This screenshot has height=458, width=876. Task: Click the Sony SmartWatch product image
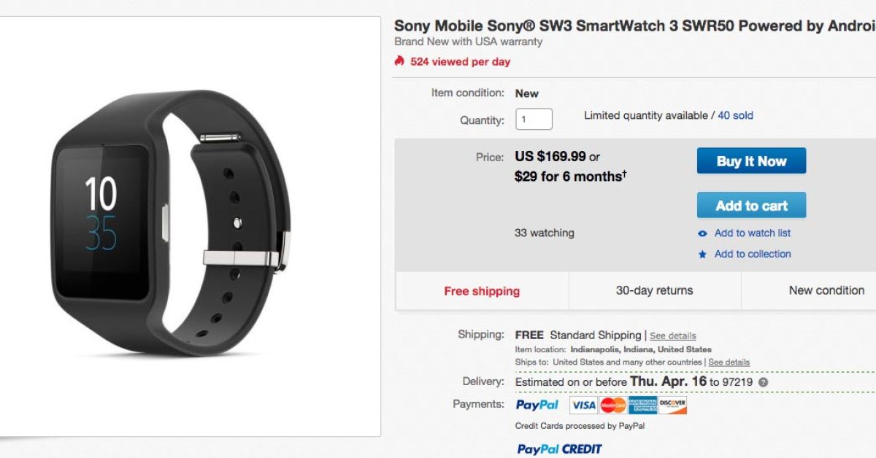(172, 226)
